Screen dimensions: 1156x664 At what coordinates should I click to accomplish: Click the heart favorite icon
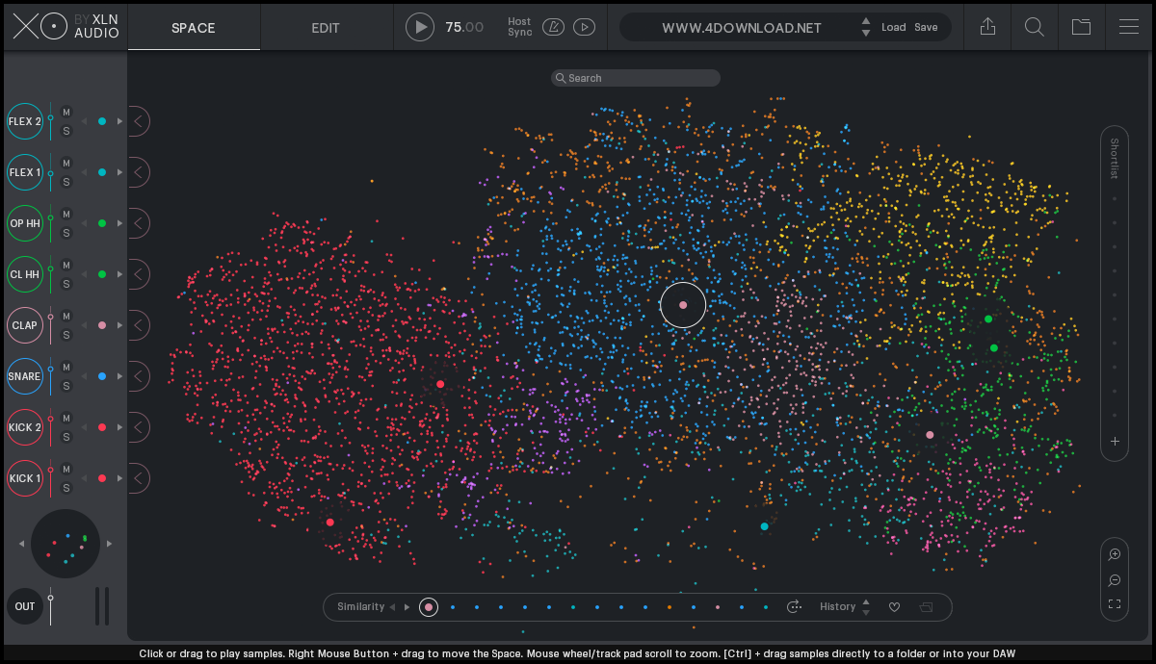(894, 607)
